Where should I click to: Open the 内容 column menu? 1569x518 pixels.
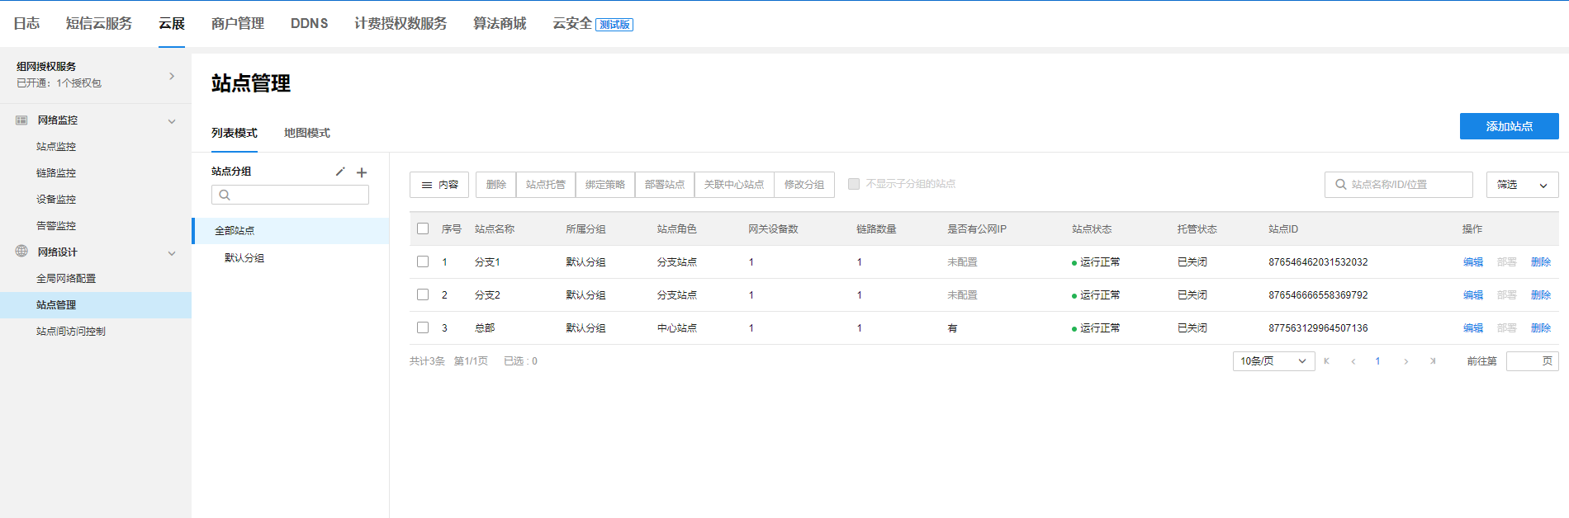point(439,185)
